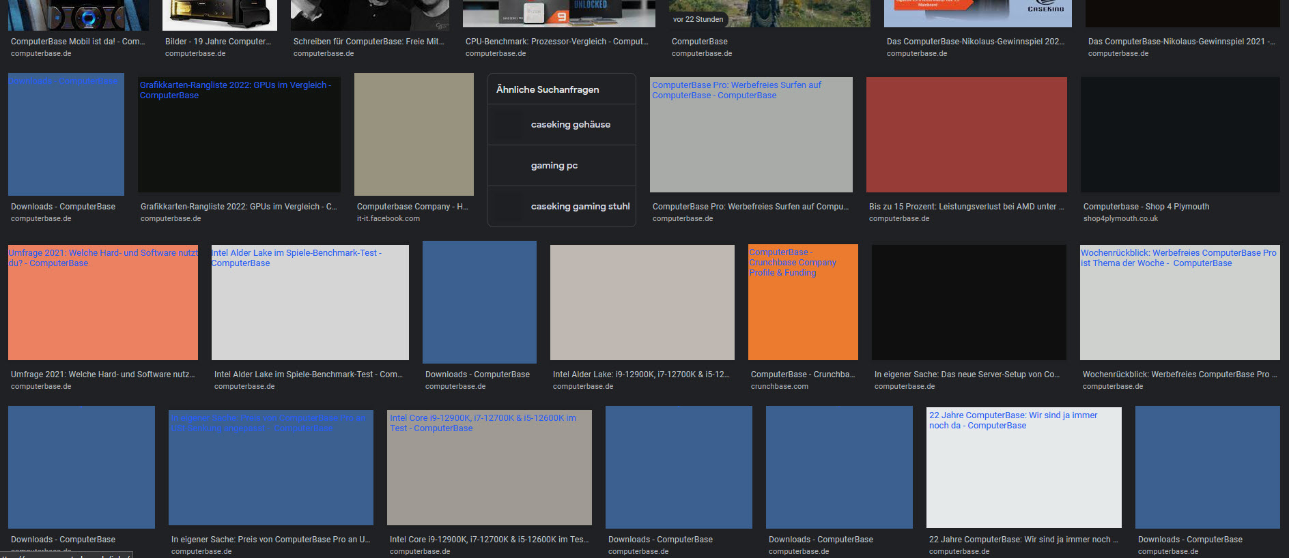Click the 'Ähnliche Suchanfragen' heading
The image size is (1289, 558).
(x=548, y=89)
